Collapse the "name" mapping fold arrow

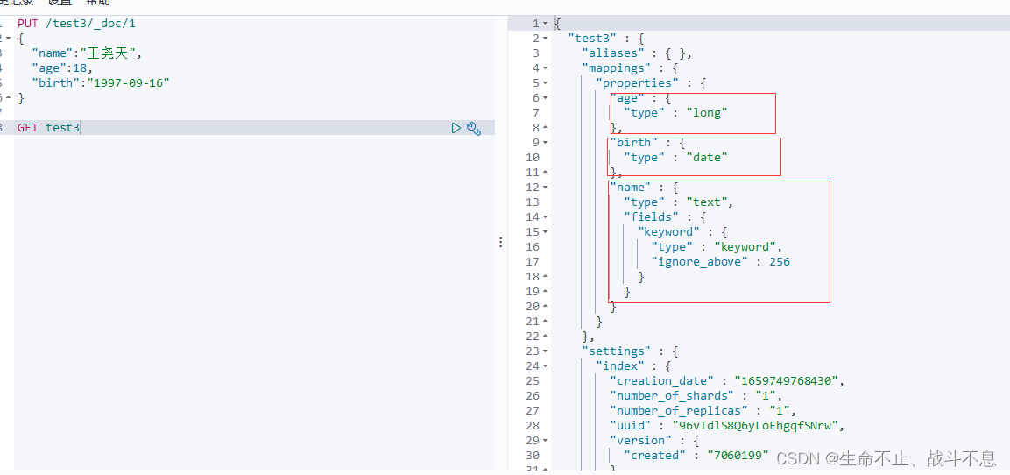click(546, 188)
